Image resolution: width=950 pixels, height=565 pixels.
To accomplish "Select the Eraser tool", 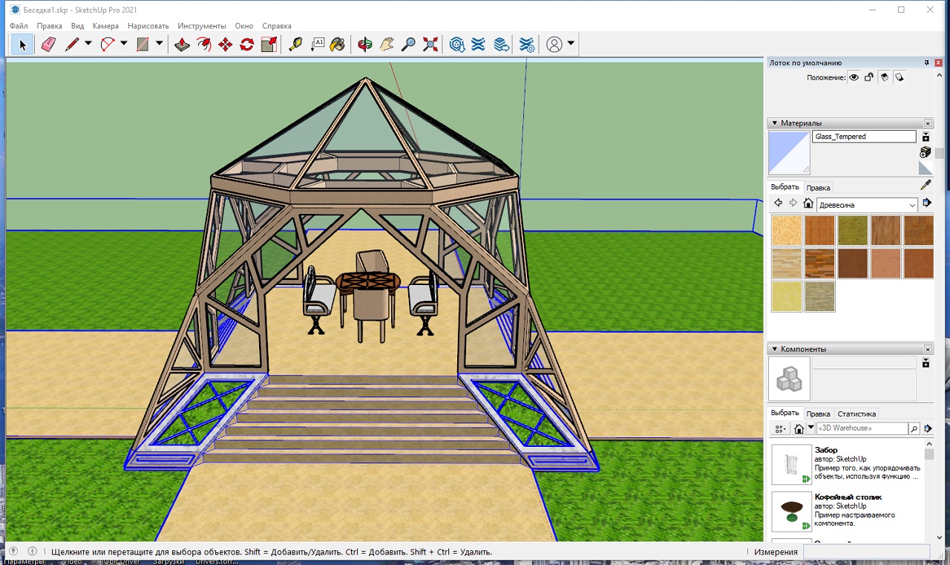I will 48,45.
